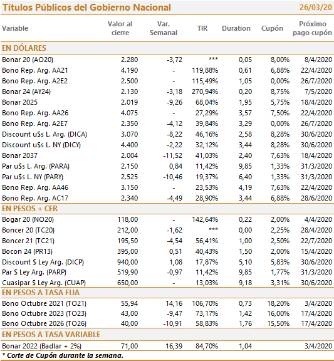Screen dimensions: 334x361
Task: Select the EN PESOS A TASA FIJA heading
Action: pos(41,293)
